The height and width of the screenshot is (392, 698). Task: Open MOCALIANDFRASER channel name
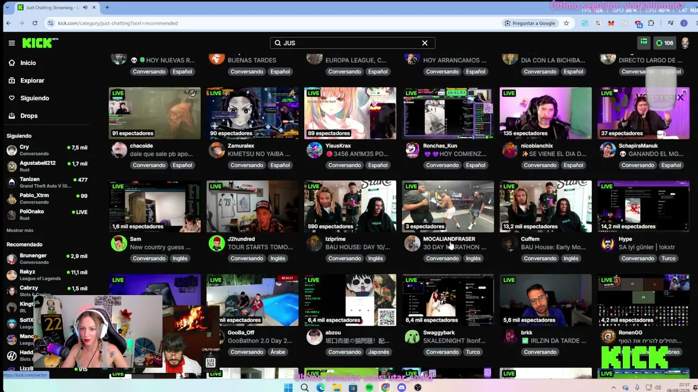click(449, 239)
